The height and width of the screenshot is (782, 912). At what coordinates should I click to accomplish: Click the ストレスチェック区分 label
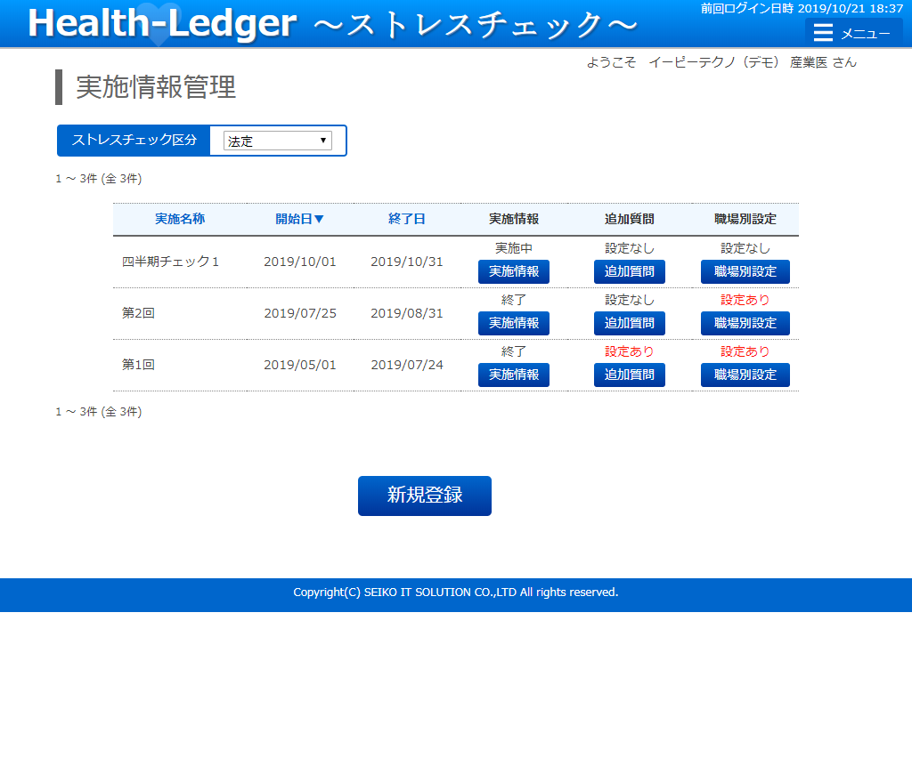coord(134,141)
